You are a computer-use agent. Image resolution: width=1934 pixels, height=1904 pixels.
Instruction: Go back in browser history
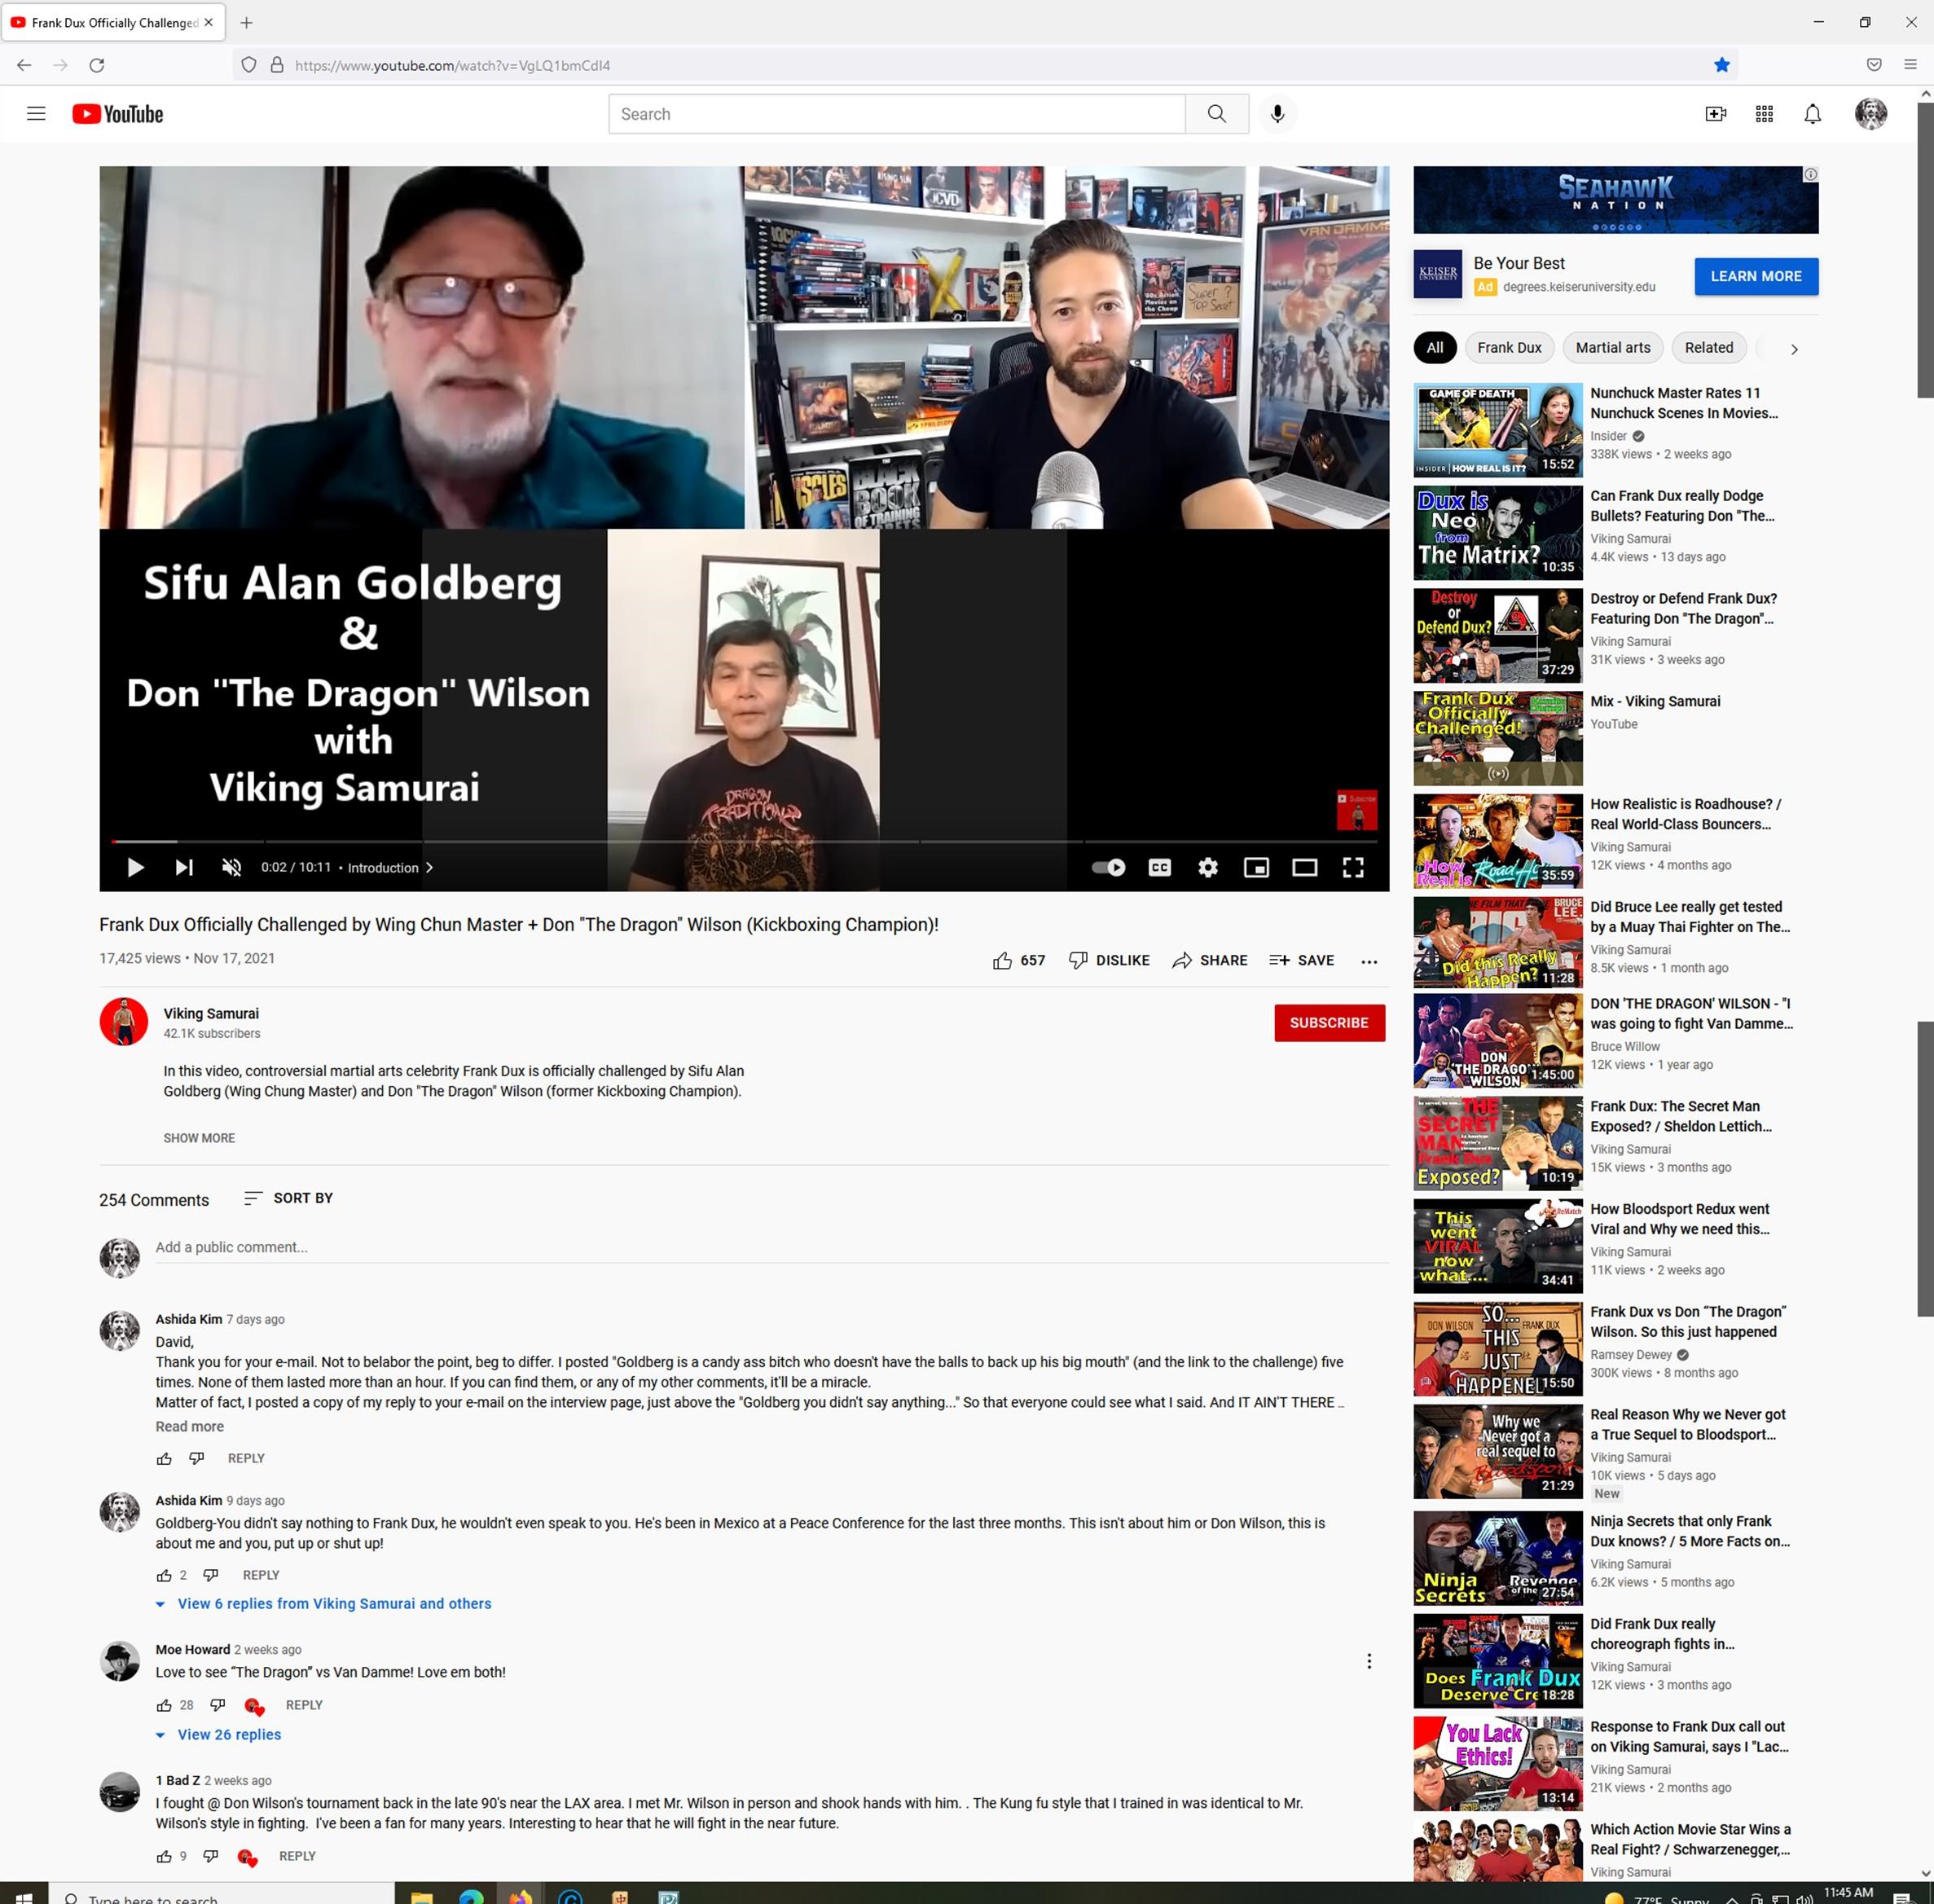24,65
